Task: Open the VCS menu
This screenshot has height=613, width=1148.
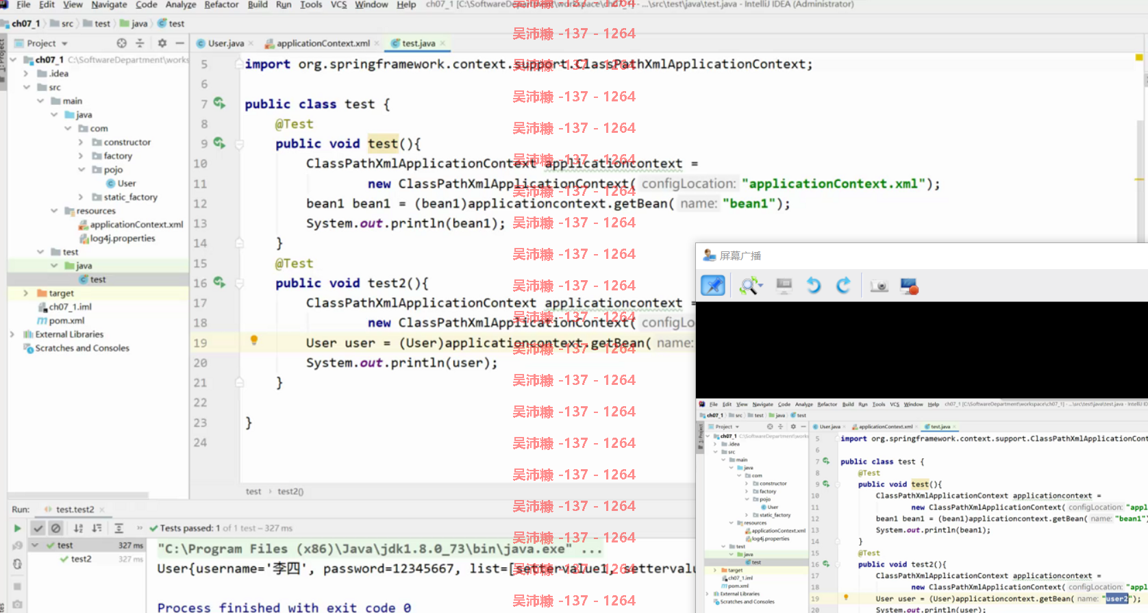Action: [338, 5]
